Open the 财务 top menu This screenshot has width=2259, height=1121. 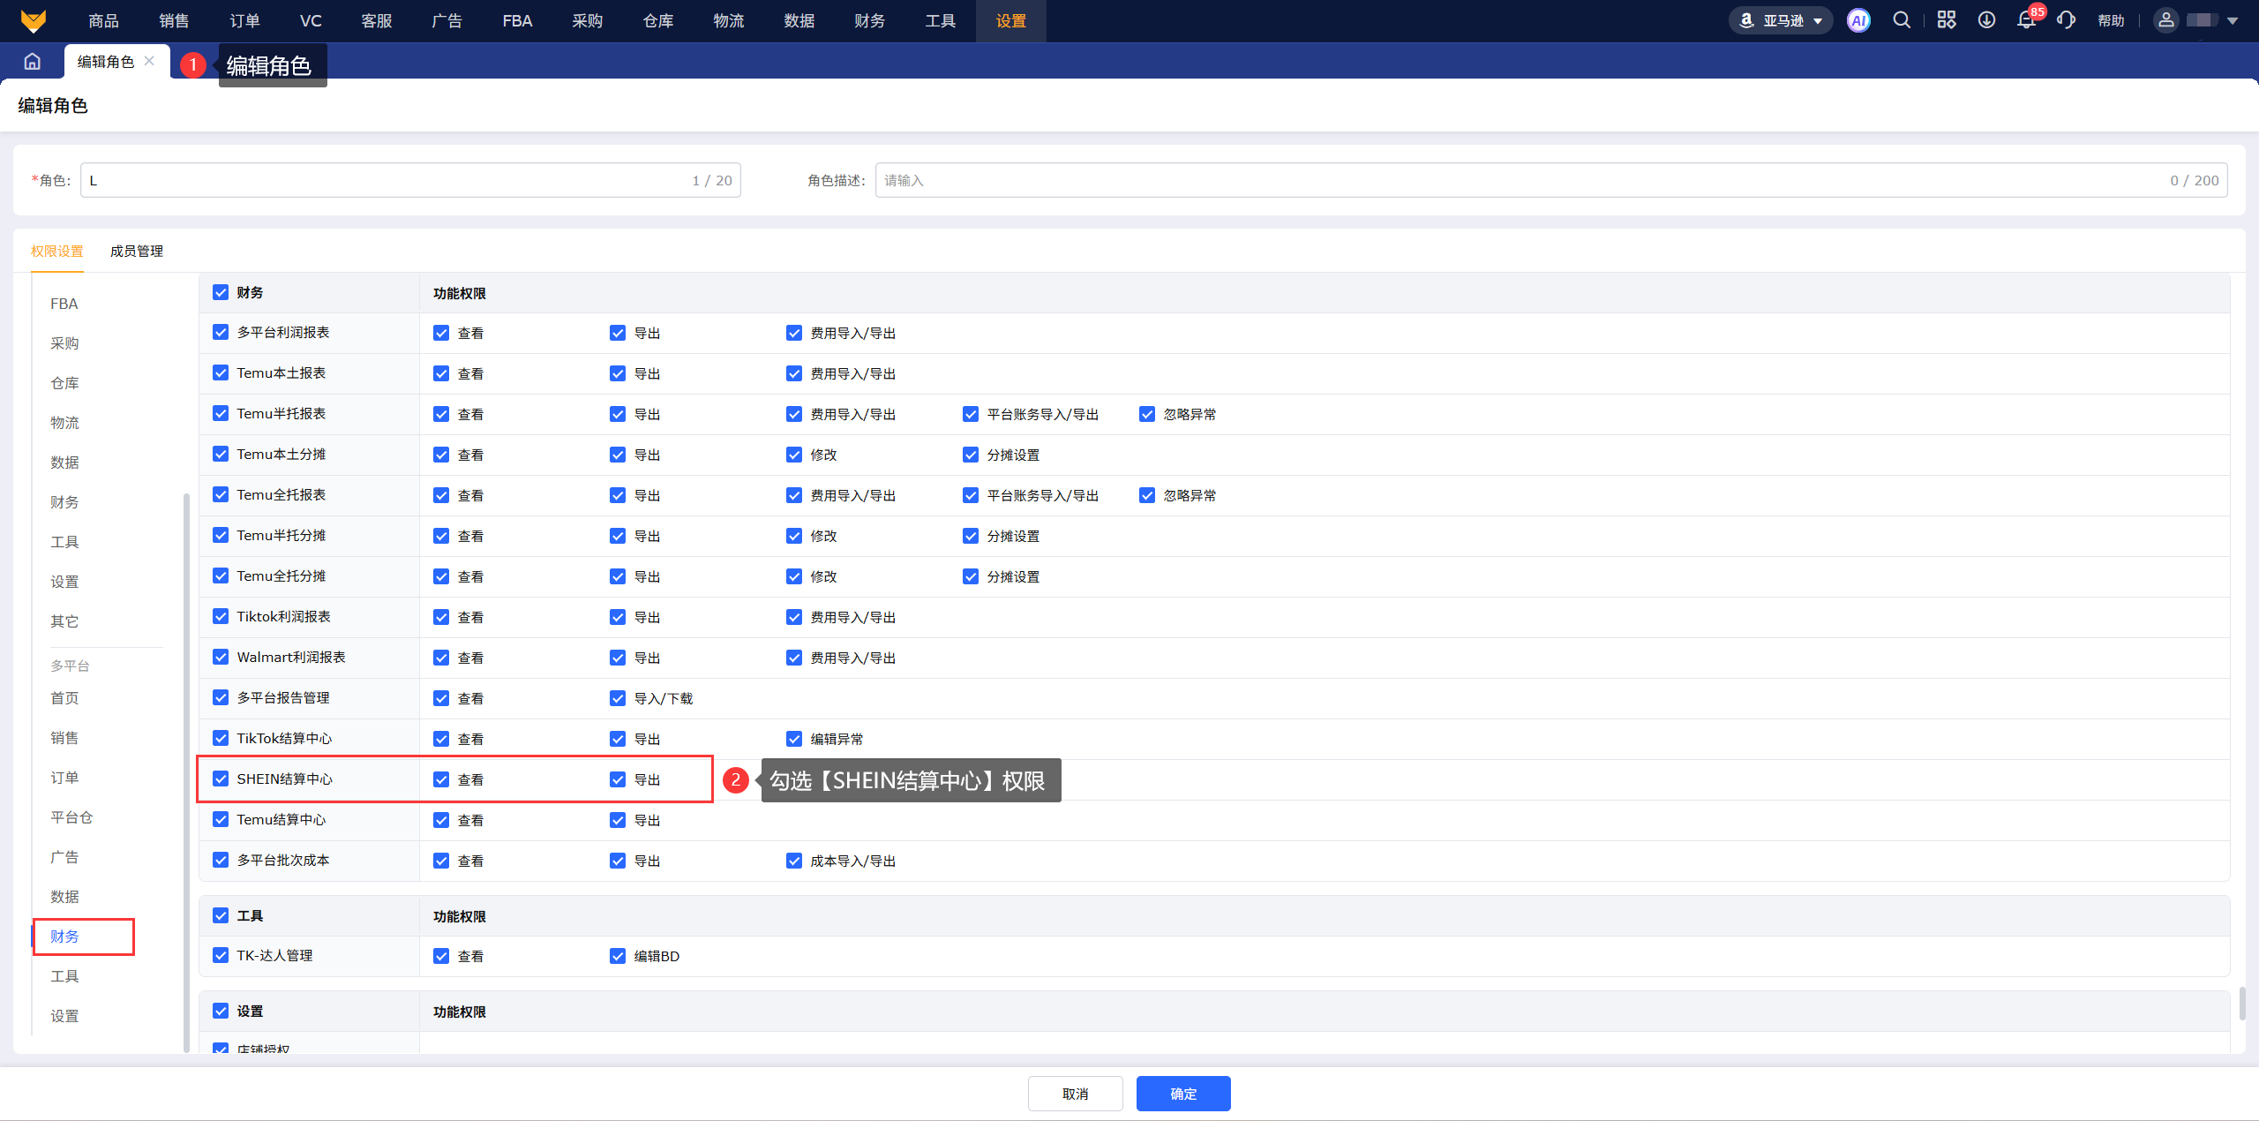869,20
